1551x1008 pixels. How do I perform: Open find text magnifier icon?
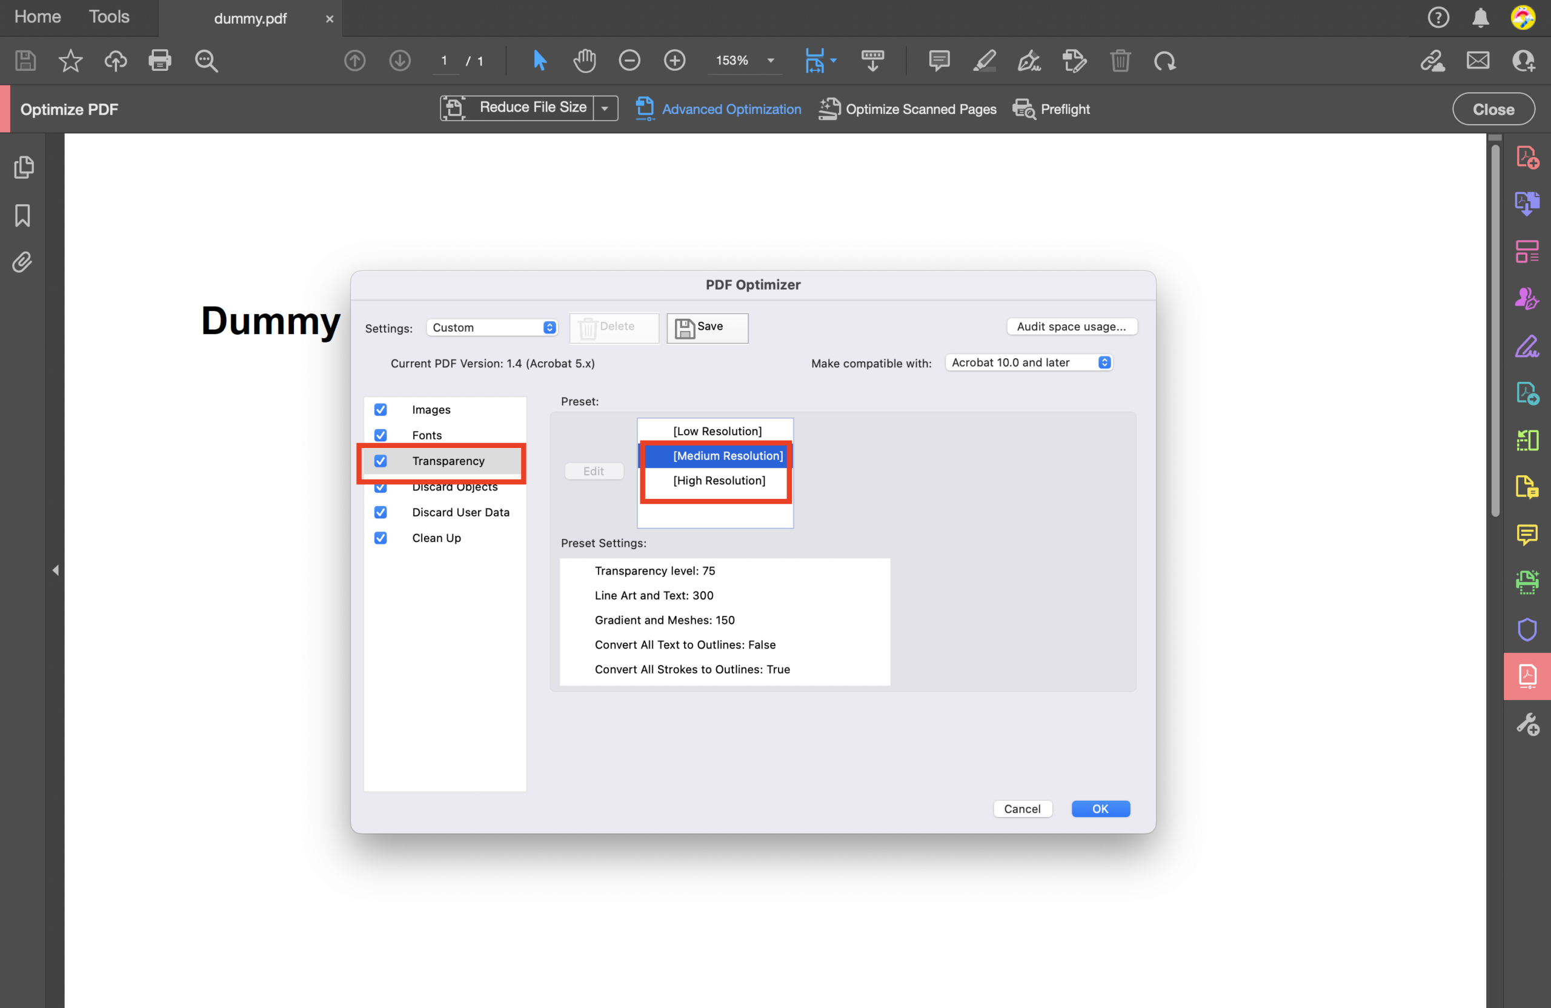click(x=206, y=61)
